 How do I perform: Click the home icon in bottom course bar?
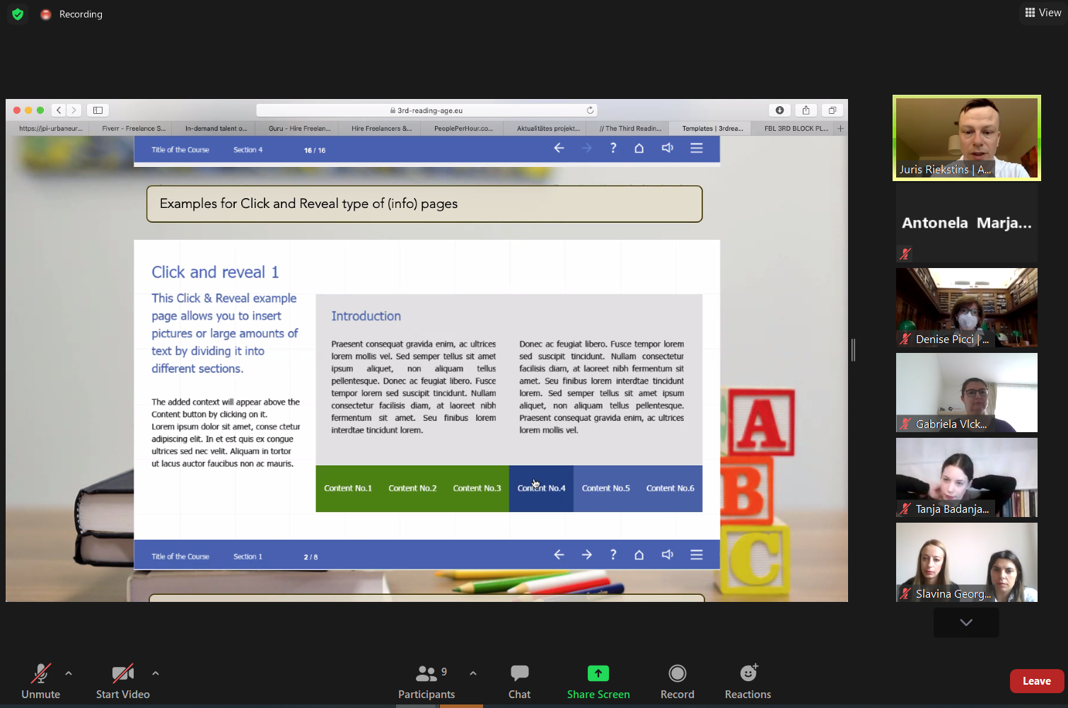click(x=639, y=555)
